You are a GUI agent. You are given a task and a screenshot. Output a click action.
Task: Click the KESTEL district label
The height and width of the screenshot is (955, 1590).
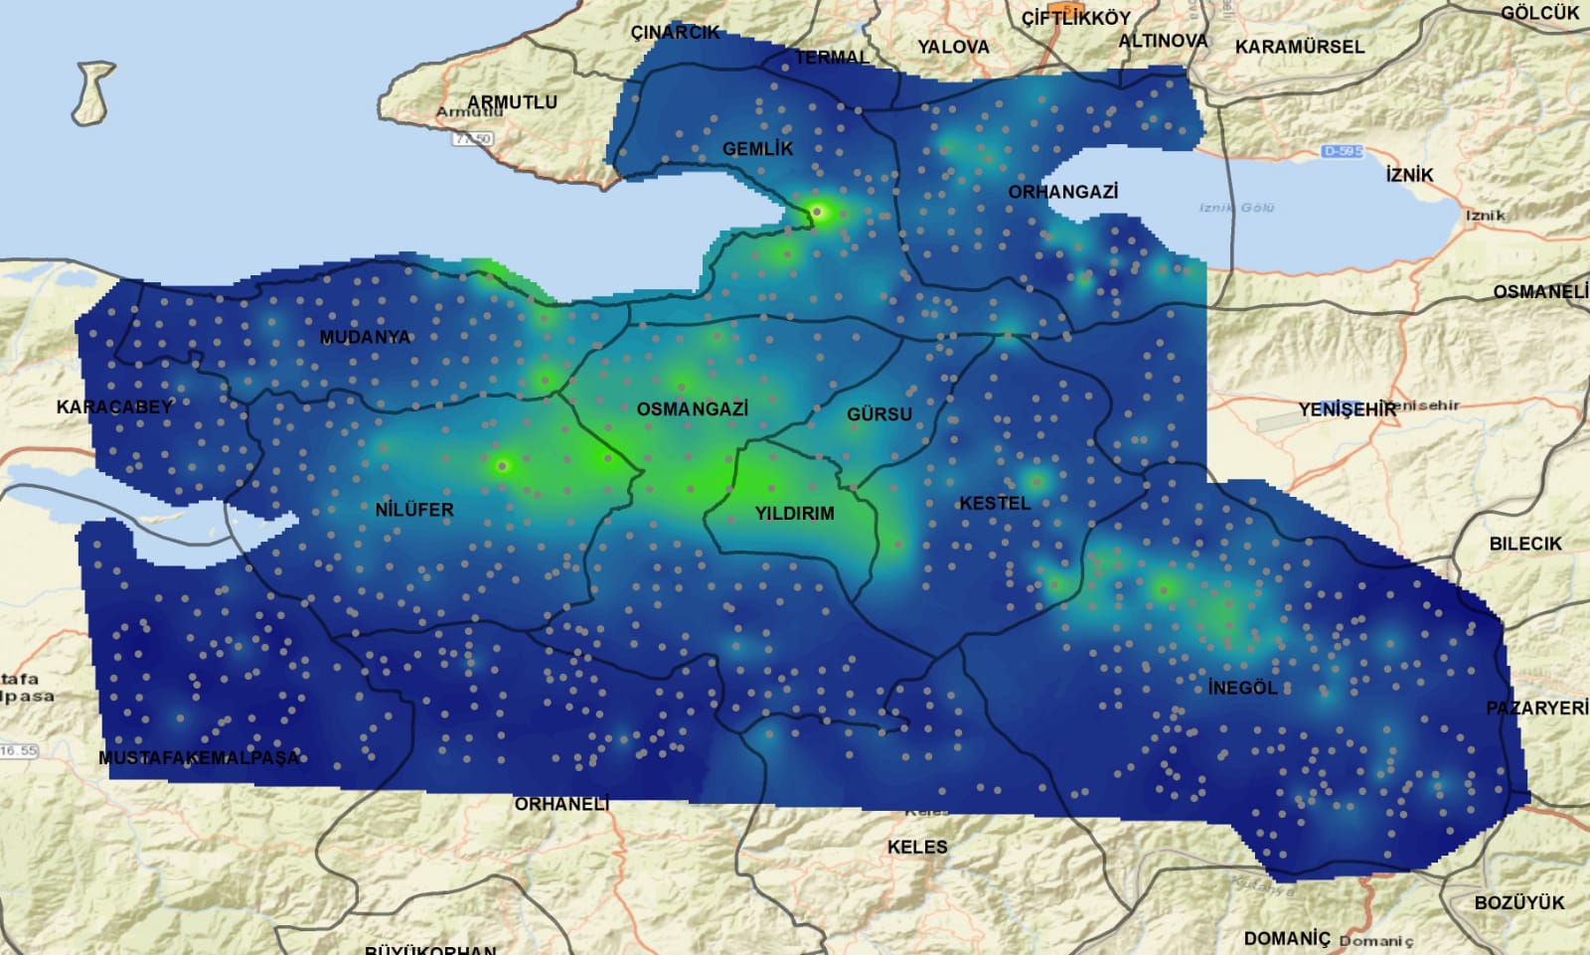995,503
